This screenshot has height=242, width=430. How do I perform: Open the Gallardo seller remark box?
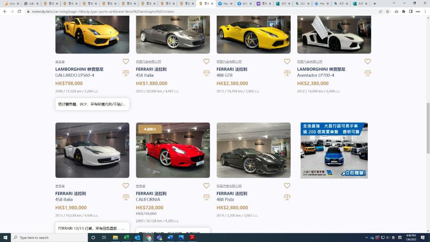pos(92,104)
